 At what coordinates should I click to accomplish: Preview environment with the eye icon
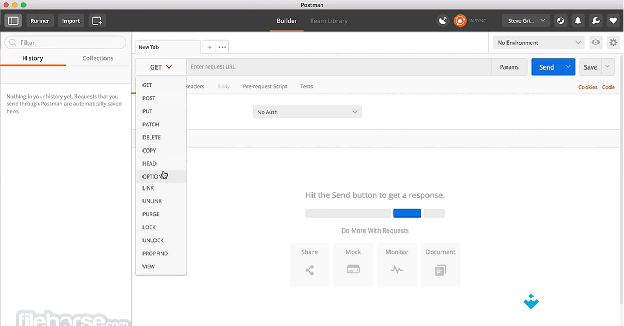click(595, 43)
